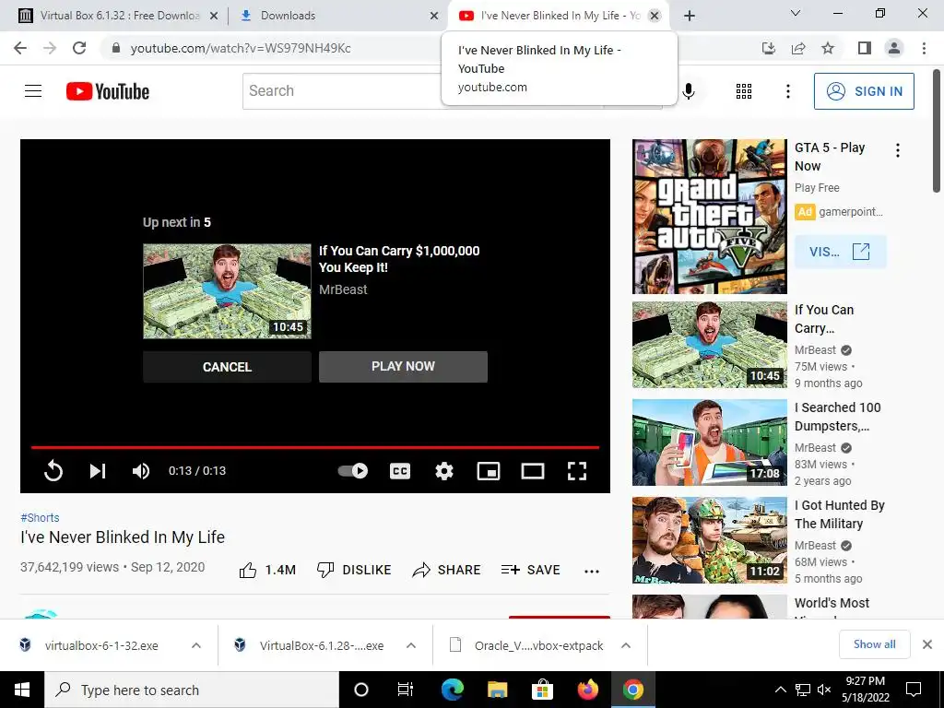This screenshot has height=708, width=944.
Task: Enter full screen mode
Action: click(x=577, y=471)
